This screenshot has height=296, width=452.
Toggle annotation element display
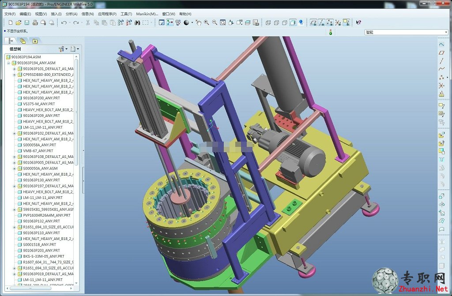pos(346,22)
